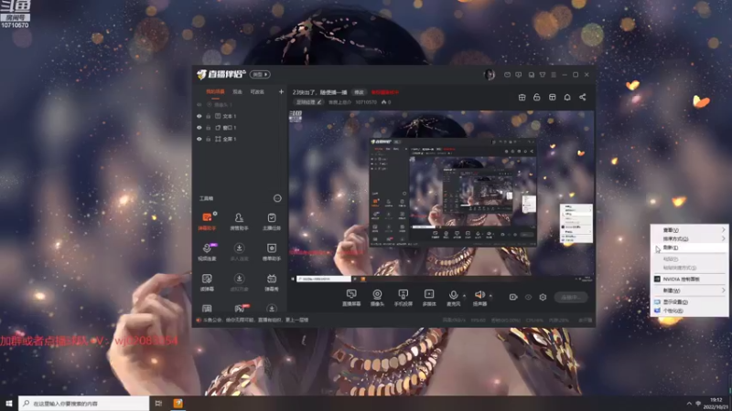Click the gray rounded button beside the gear

tap(571, 297)
